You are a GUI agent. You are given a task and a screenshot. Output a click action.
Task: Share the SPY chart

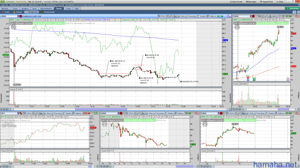[x=27, y=113]
